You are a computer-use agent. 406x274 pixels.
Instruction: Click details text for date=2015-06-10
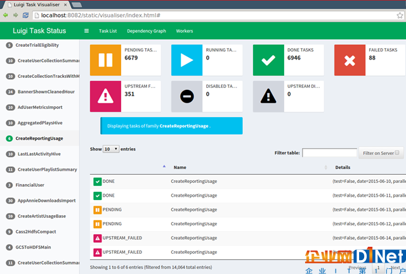point(369,181)
